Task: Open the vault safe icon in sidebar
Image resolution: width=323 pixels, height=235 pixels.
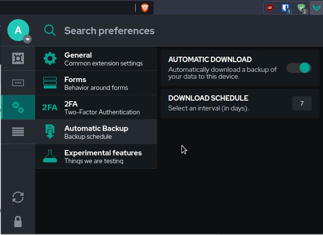Action: tap(18, 59)
